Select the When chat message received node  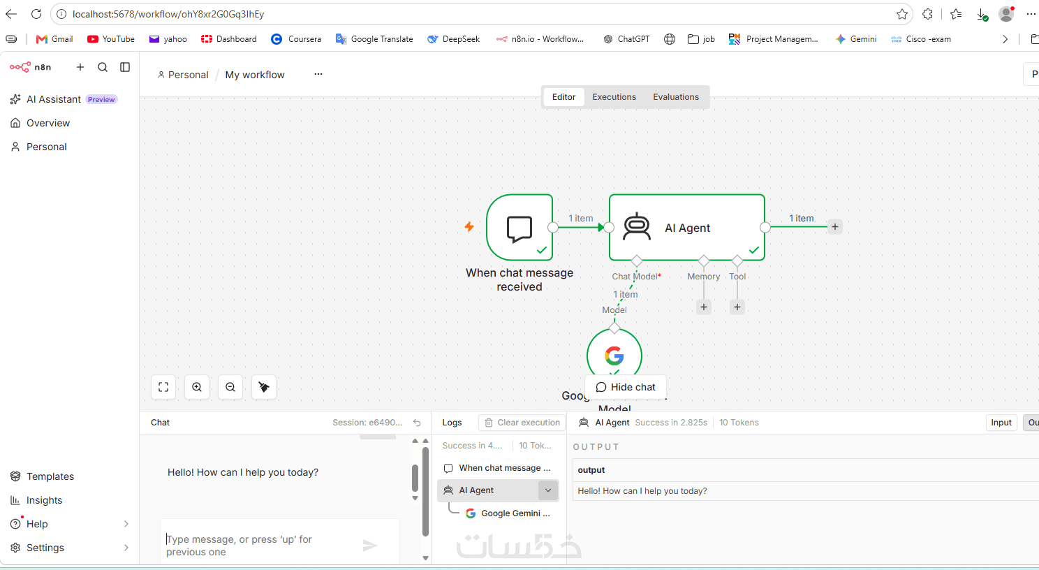click(519, 228)
